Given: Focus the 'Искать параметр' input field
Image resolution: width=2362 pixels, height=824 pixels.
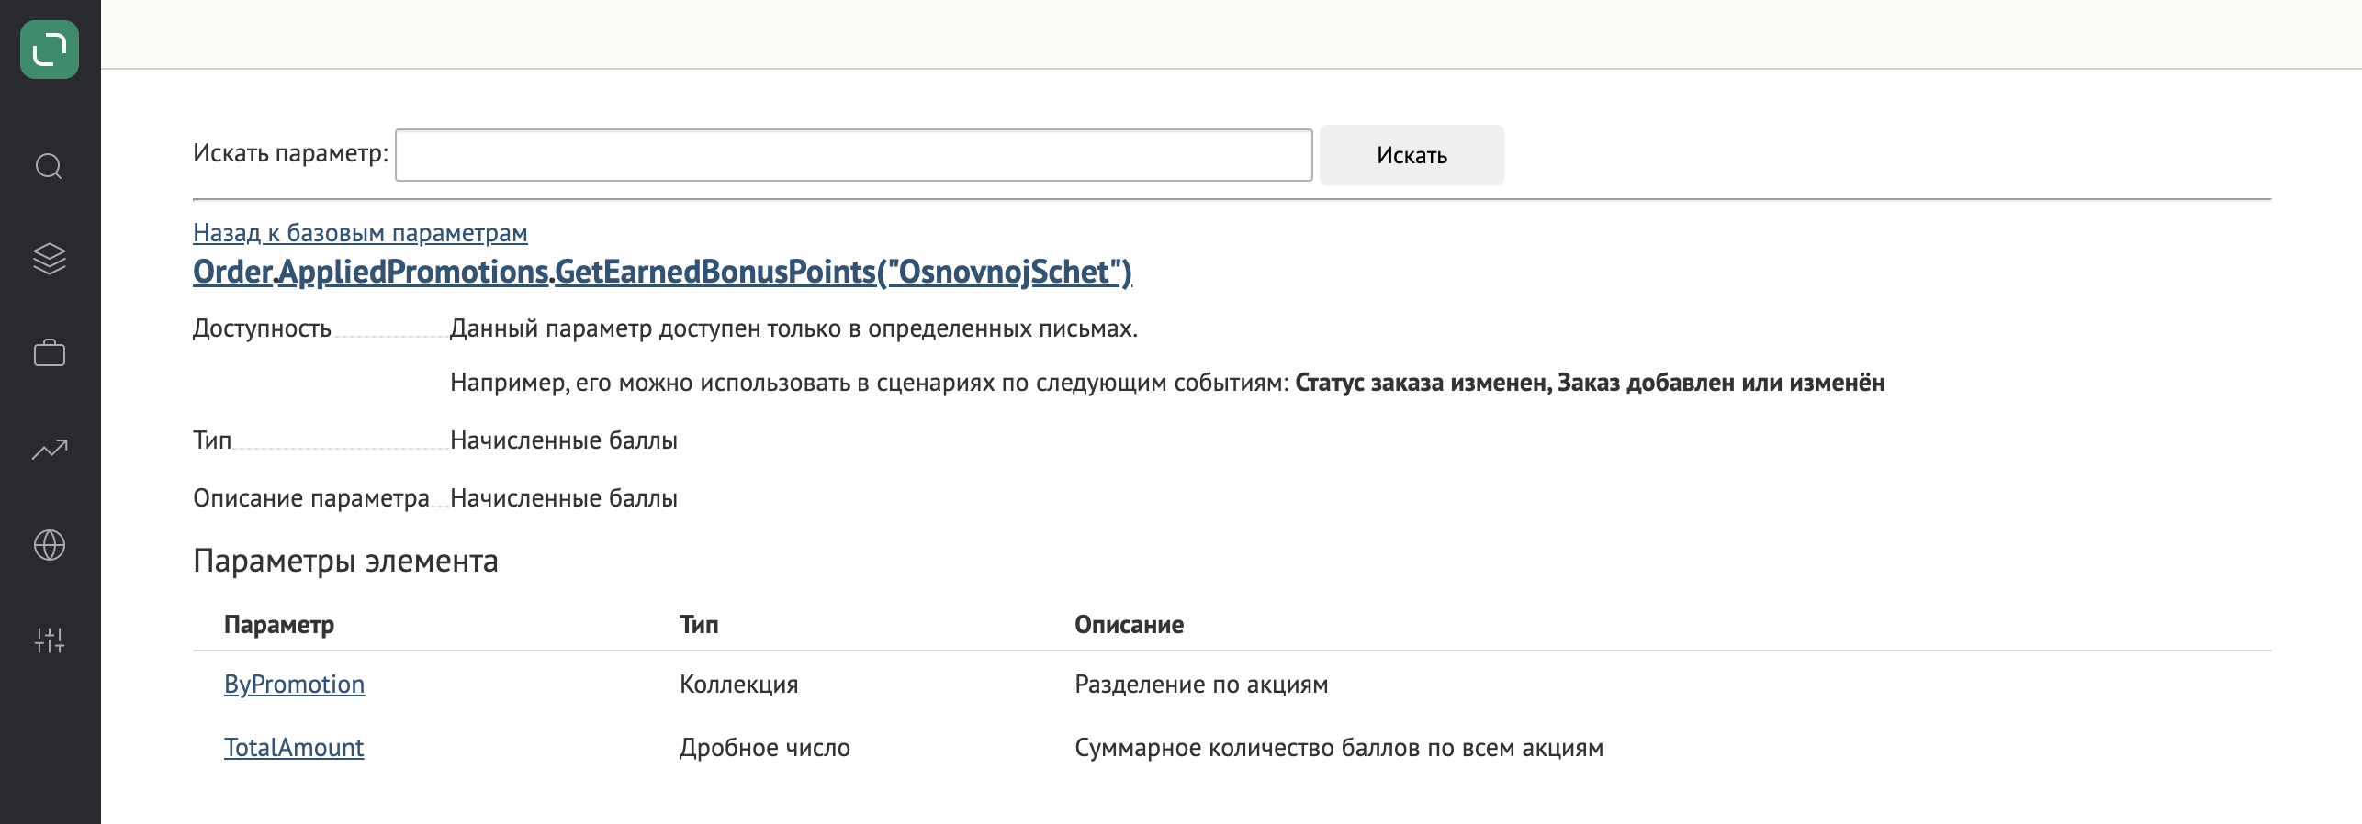Looking at the screenshot, I should 853,155.
